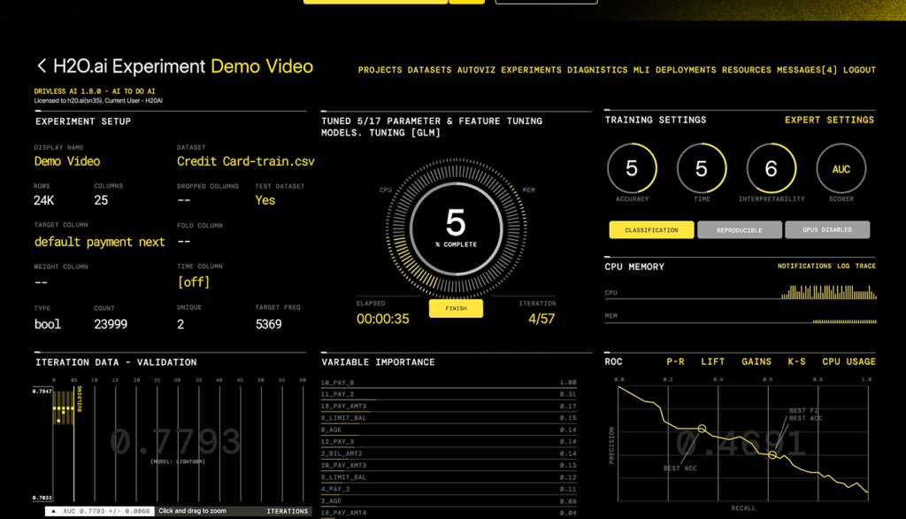Open DEPLOYMENTS in the navigation
The height and width of the screenshot is (519, 906).
coord(686,70)
